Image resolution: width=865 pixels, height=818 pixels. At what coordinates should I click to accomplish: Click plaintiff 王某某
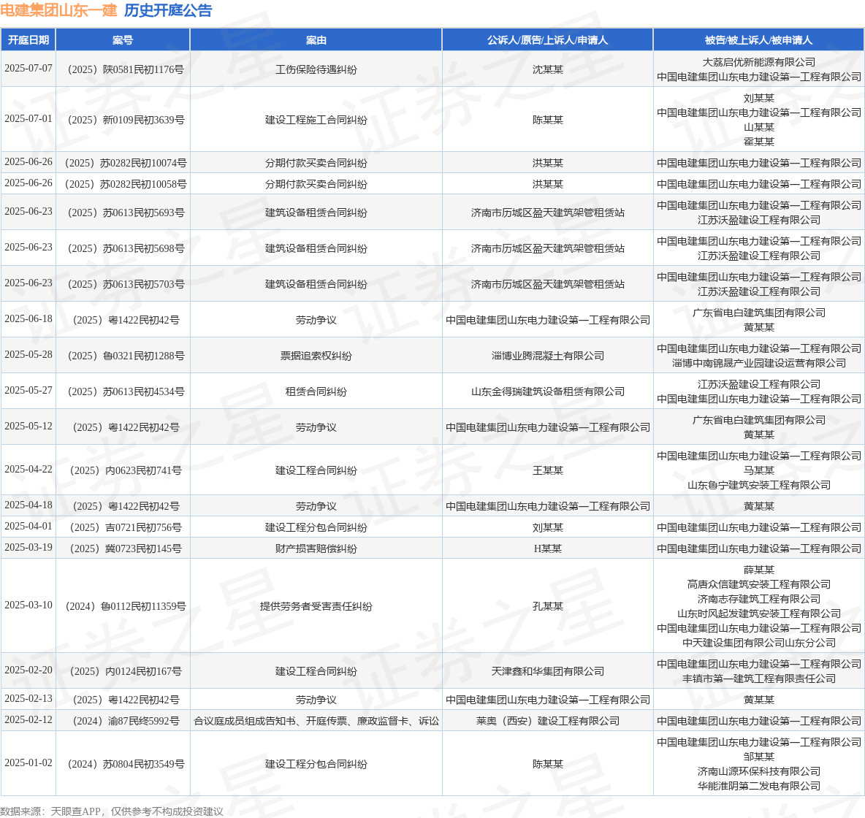point(548,471)
